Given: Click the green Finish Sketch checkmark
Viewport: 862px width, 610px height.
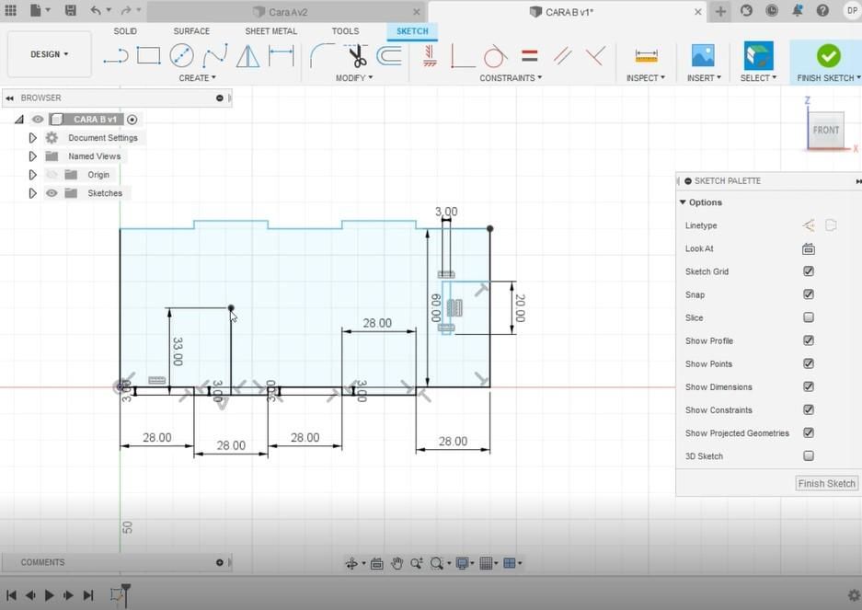Looking at the screenshot, I should coord(829,55).
